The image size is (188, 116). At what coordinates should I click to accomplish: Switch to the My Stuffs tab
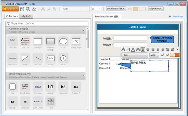[x=26, y=16]
